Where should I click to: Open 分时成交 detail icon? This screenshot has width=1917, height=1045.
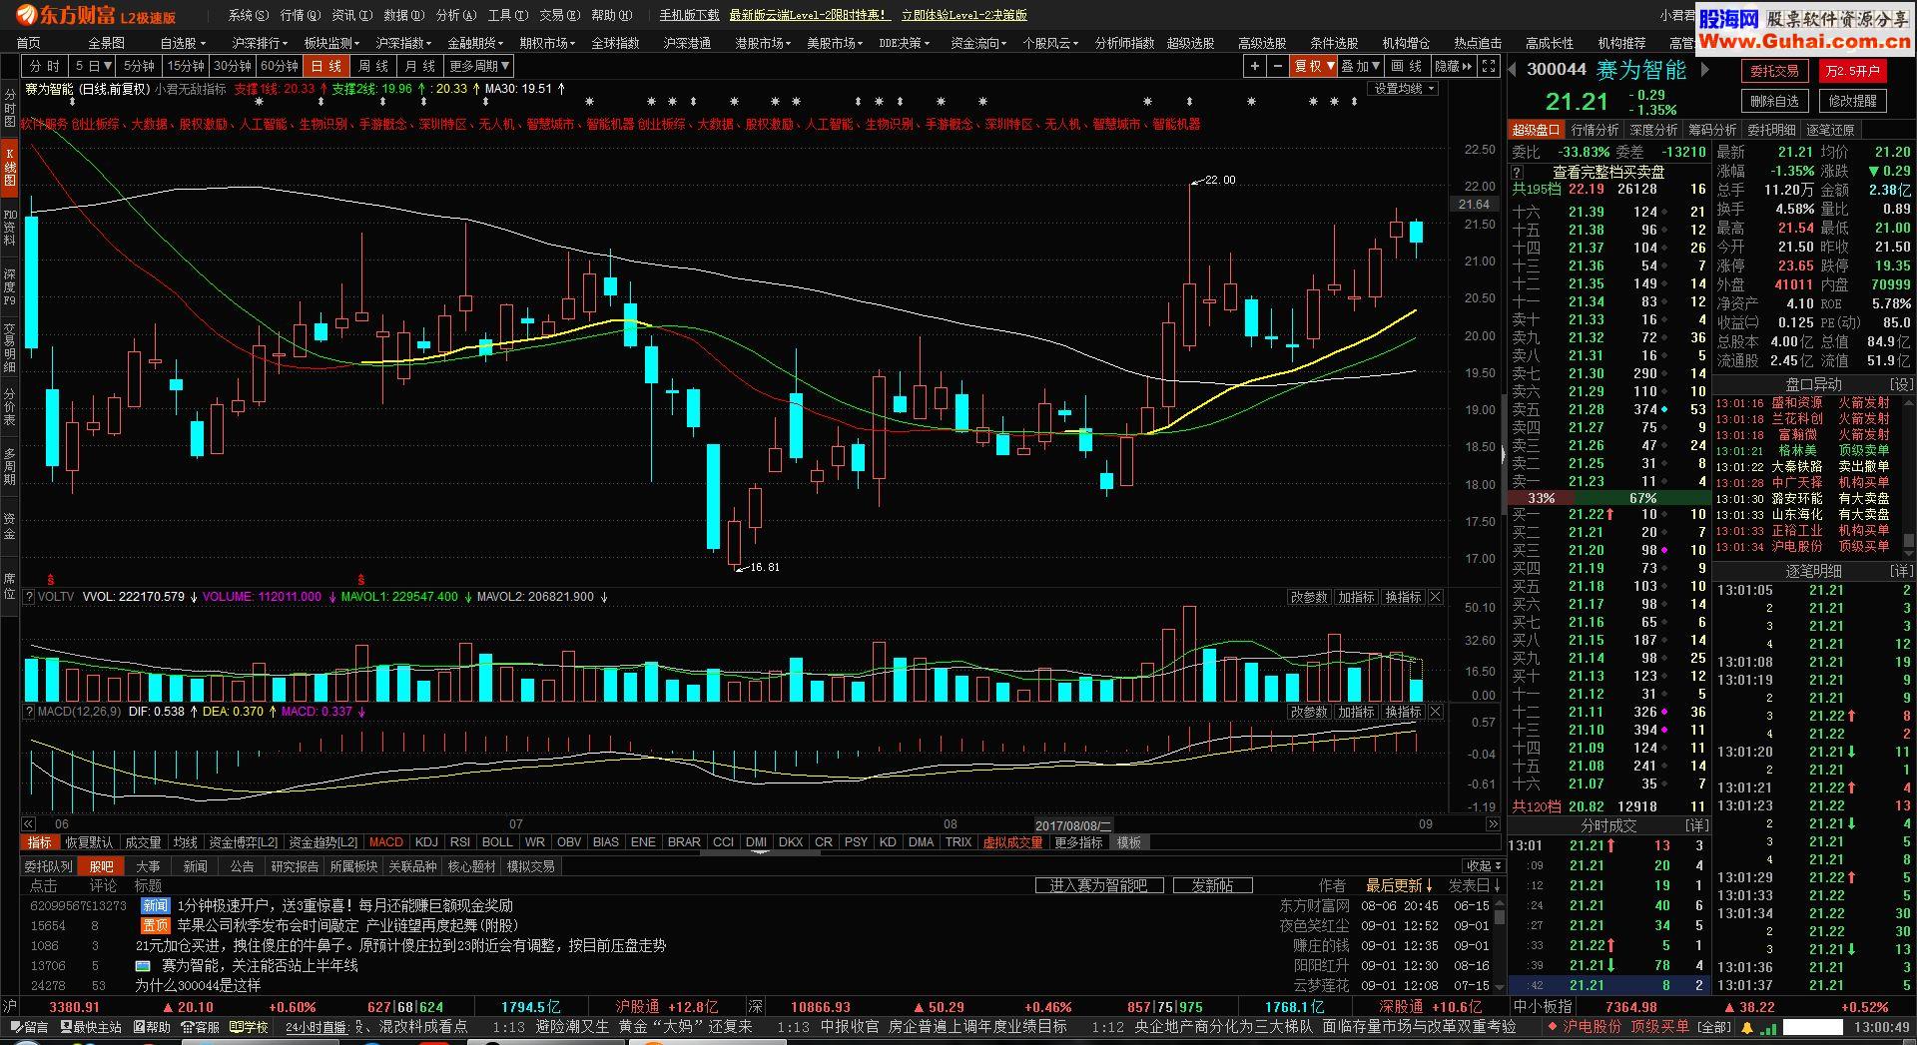pos(1697,825)
